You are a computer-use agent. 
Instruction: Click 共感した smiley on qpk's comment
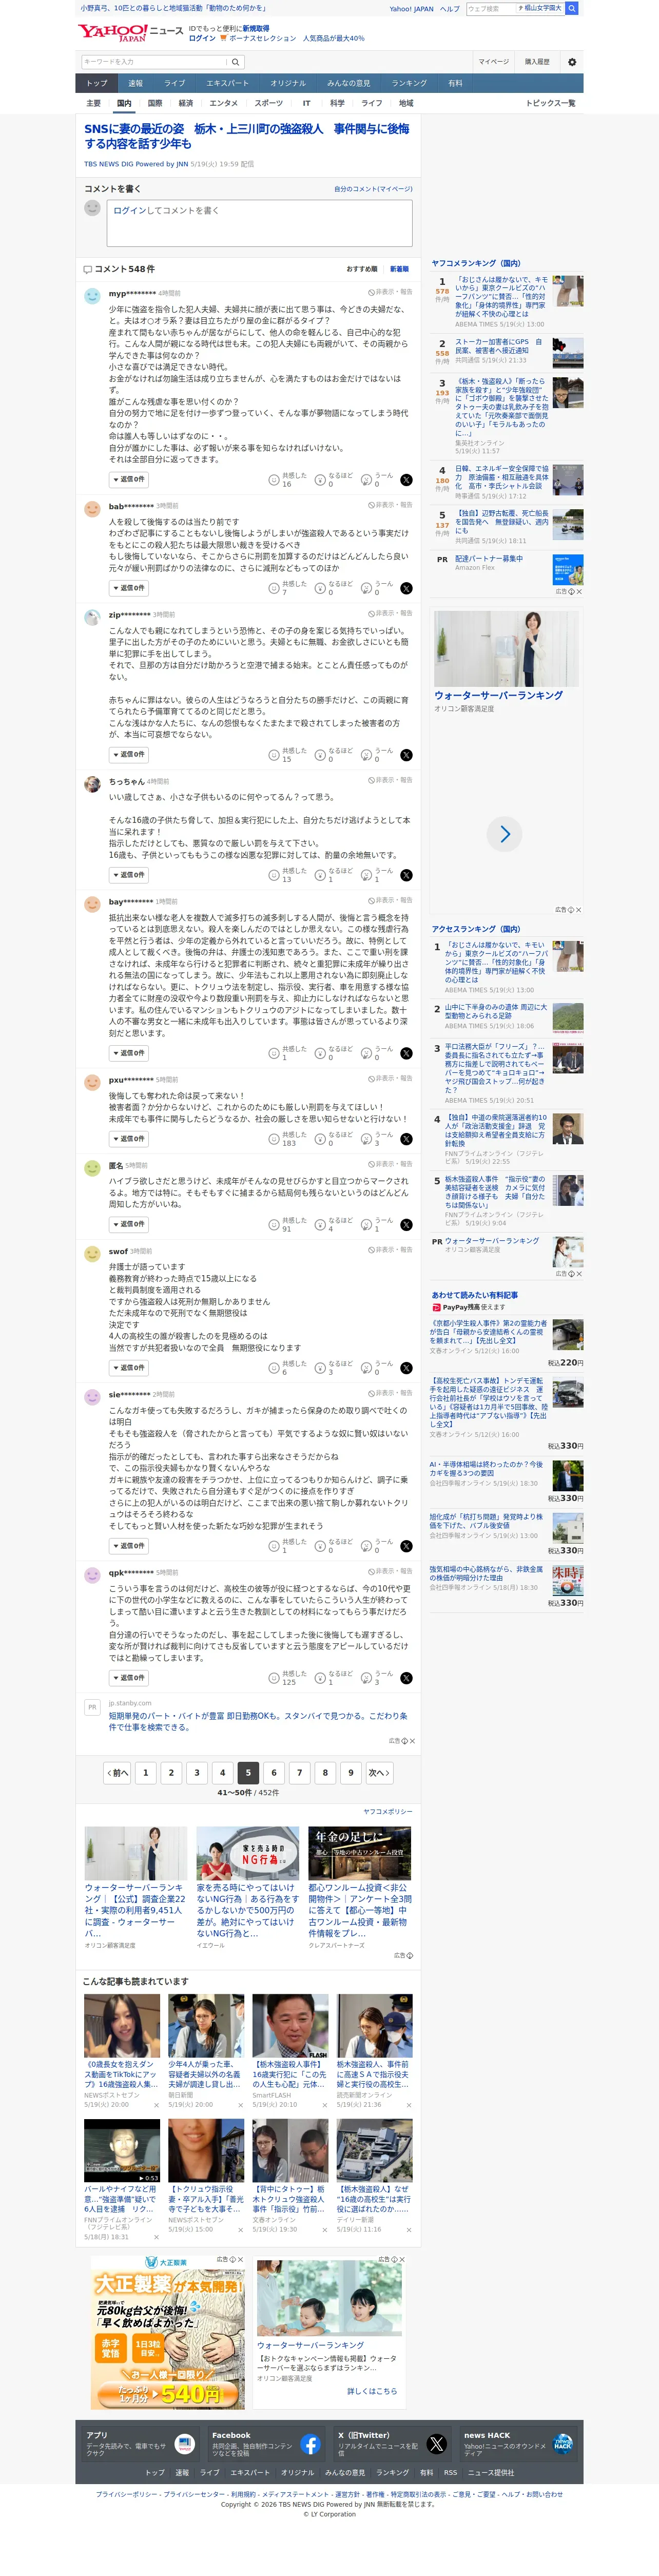[x=273, y=1678]
